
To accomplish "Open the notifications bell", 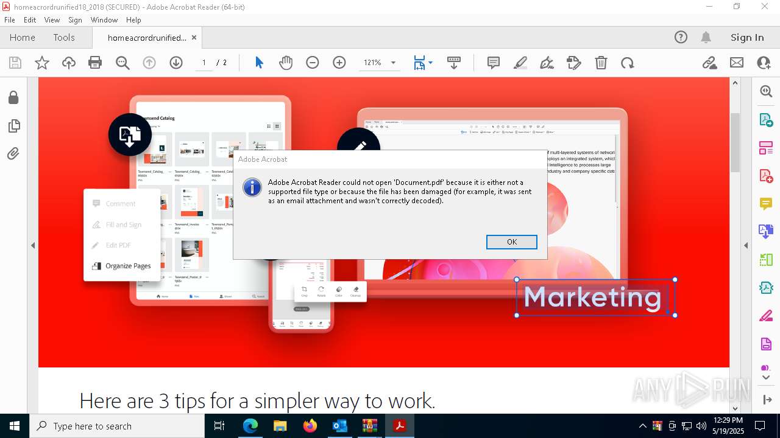I will click(706, 38).
